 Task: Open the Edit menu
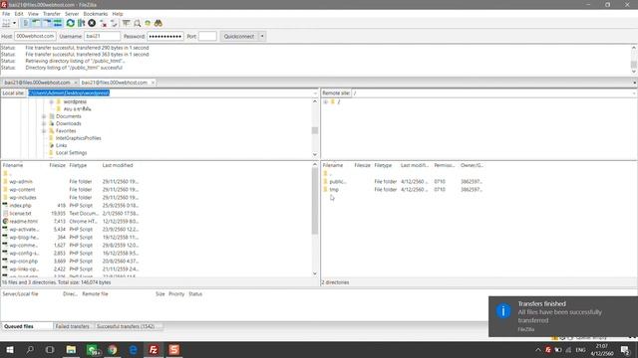(x=19, y=14)
